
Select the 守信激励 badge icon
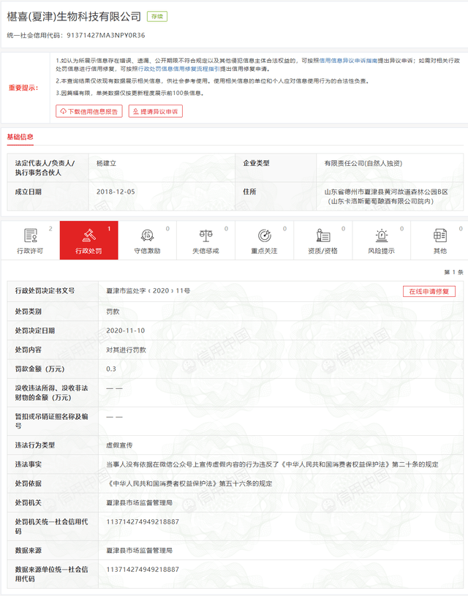tap(147, 235)
